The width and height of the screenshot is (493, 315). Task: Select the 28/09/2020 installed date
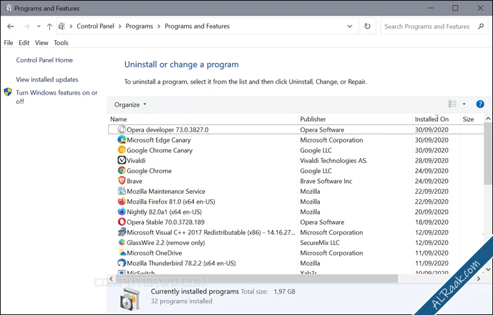[x=431, y=161]
